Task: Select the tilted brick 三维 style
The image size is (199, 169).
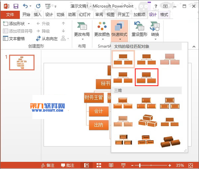Action: click(x=148, y=121)
